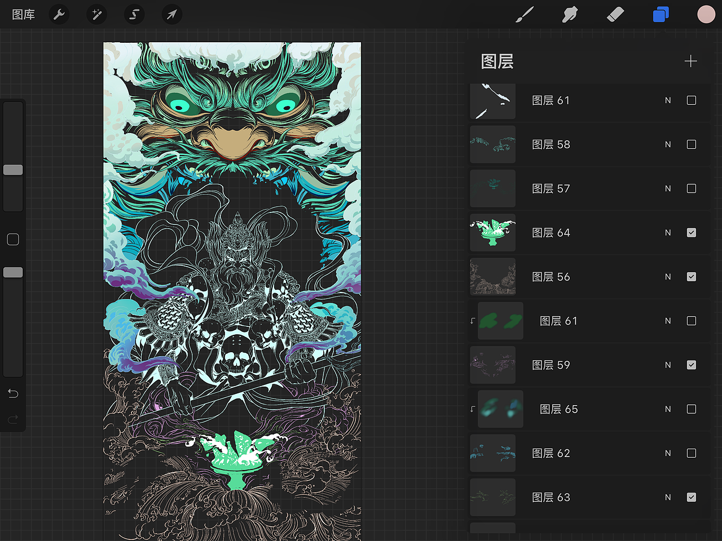Viewport: 722px width, 541px height.
Task: Tap the square modify button in sidebar
Action: (x=13, y=240)
